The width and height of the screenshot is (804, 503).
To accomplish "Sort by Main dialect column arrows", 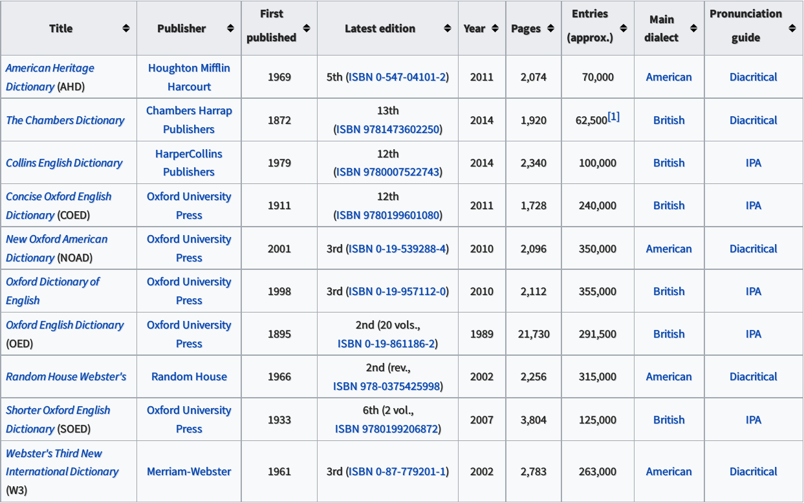I will click(693, 28).
